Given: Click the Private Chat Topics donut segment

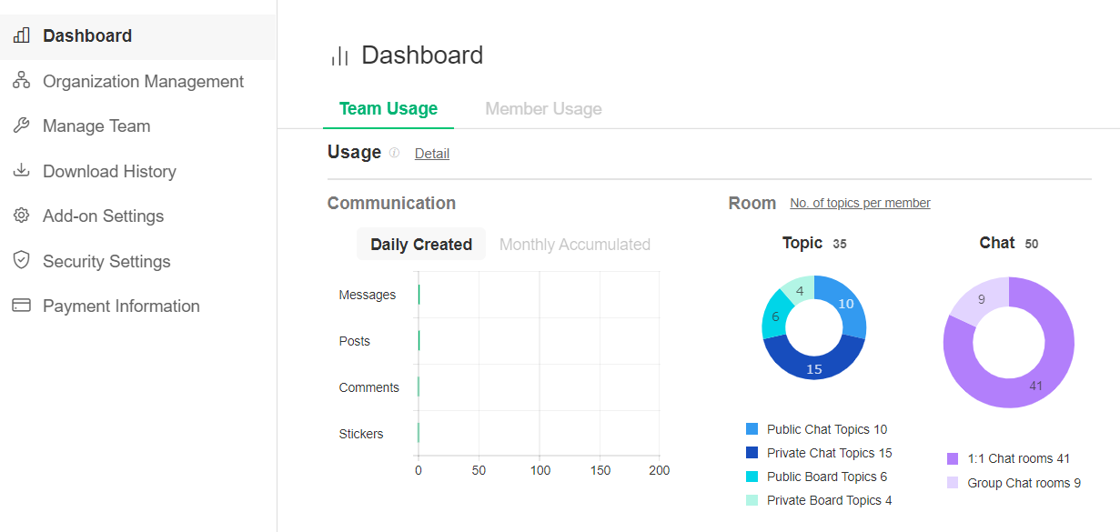Looking at the screenshot, I should pos(812,364).
